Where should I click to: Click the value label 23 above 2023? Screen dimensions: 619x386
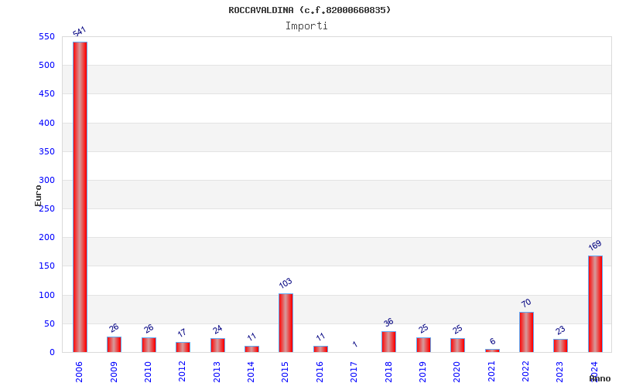[x=560, y=330]
